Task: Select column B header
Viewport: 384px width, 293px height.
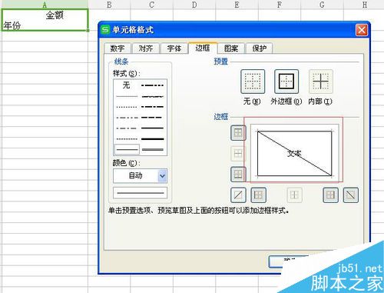Action: [109, 4]
